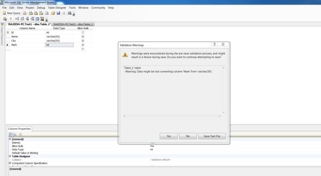Click the warnings list scroll-right arrow

(x=219, y=116)
